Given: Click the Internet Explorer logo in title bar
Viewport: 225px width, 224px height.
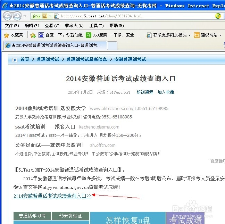Looking at the screenshot, I should click(x=5, y=6).
